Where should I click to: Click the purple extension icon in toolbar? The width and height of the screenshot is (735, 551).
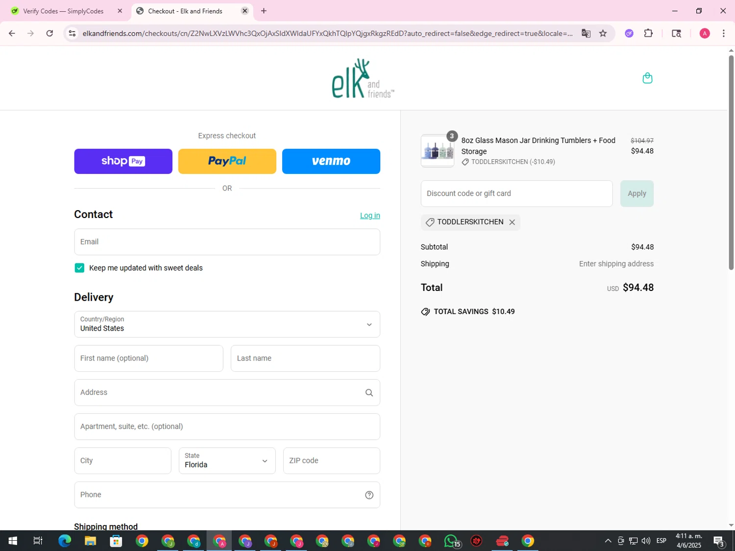pyautogui.click(x=629, y=33)
